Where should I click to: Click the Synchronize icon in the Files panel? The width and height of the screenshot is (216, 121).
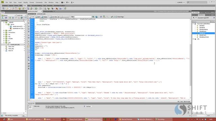tap(22, 18)
